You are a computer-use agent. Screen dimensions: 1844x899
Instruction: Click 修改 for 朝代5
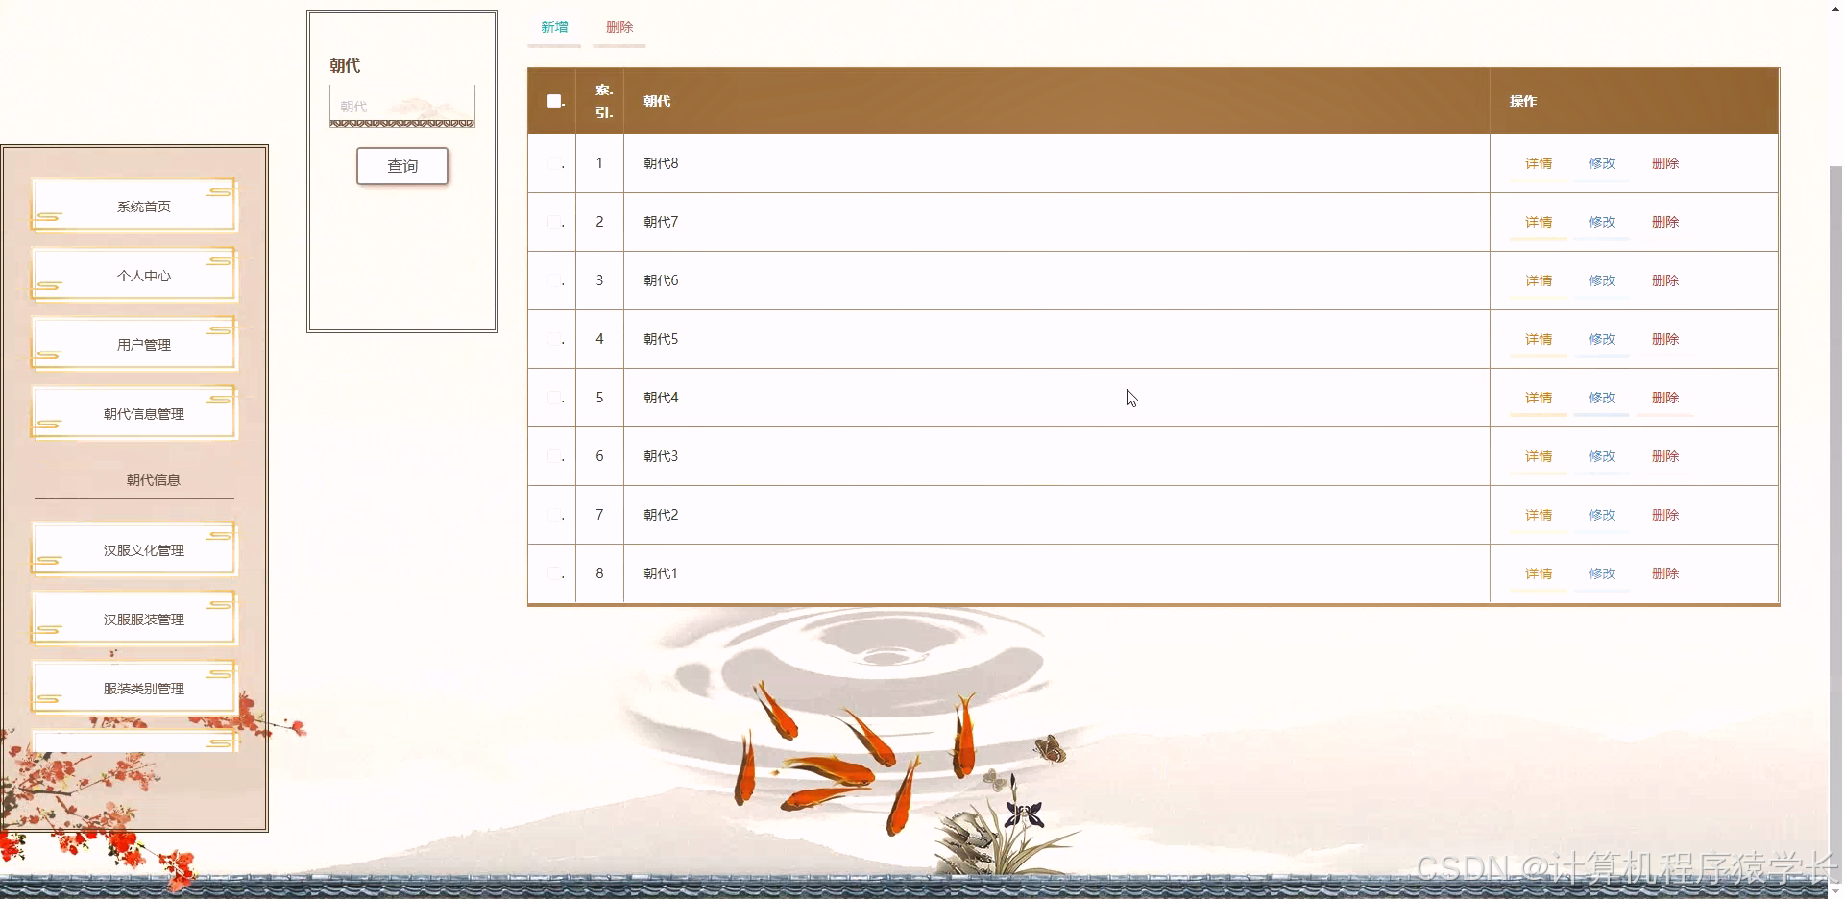pyautogui.click(x=1602, y=339)
